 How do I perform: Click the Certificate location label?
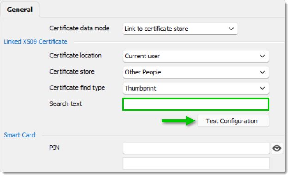[75, 56]
